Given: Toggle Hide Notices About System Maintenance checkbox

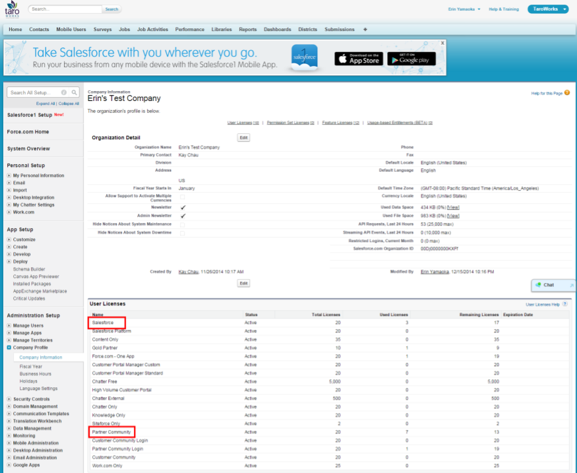Looking at the screenshot, I should pyautogui.click(x=183, y=224).
